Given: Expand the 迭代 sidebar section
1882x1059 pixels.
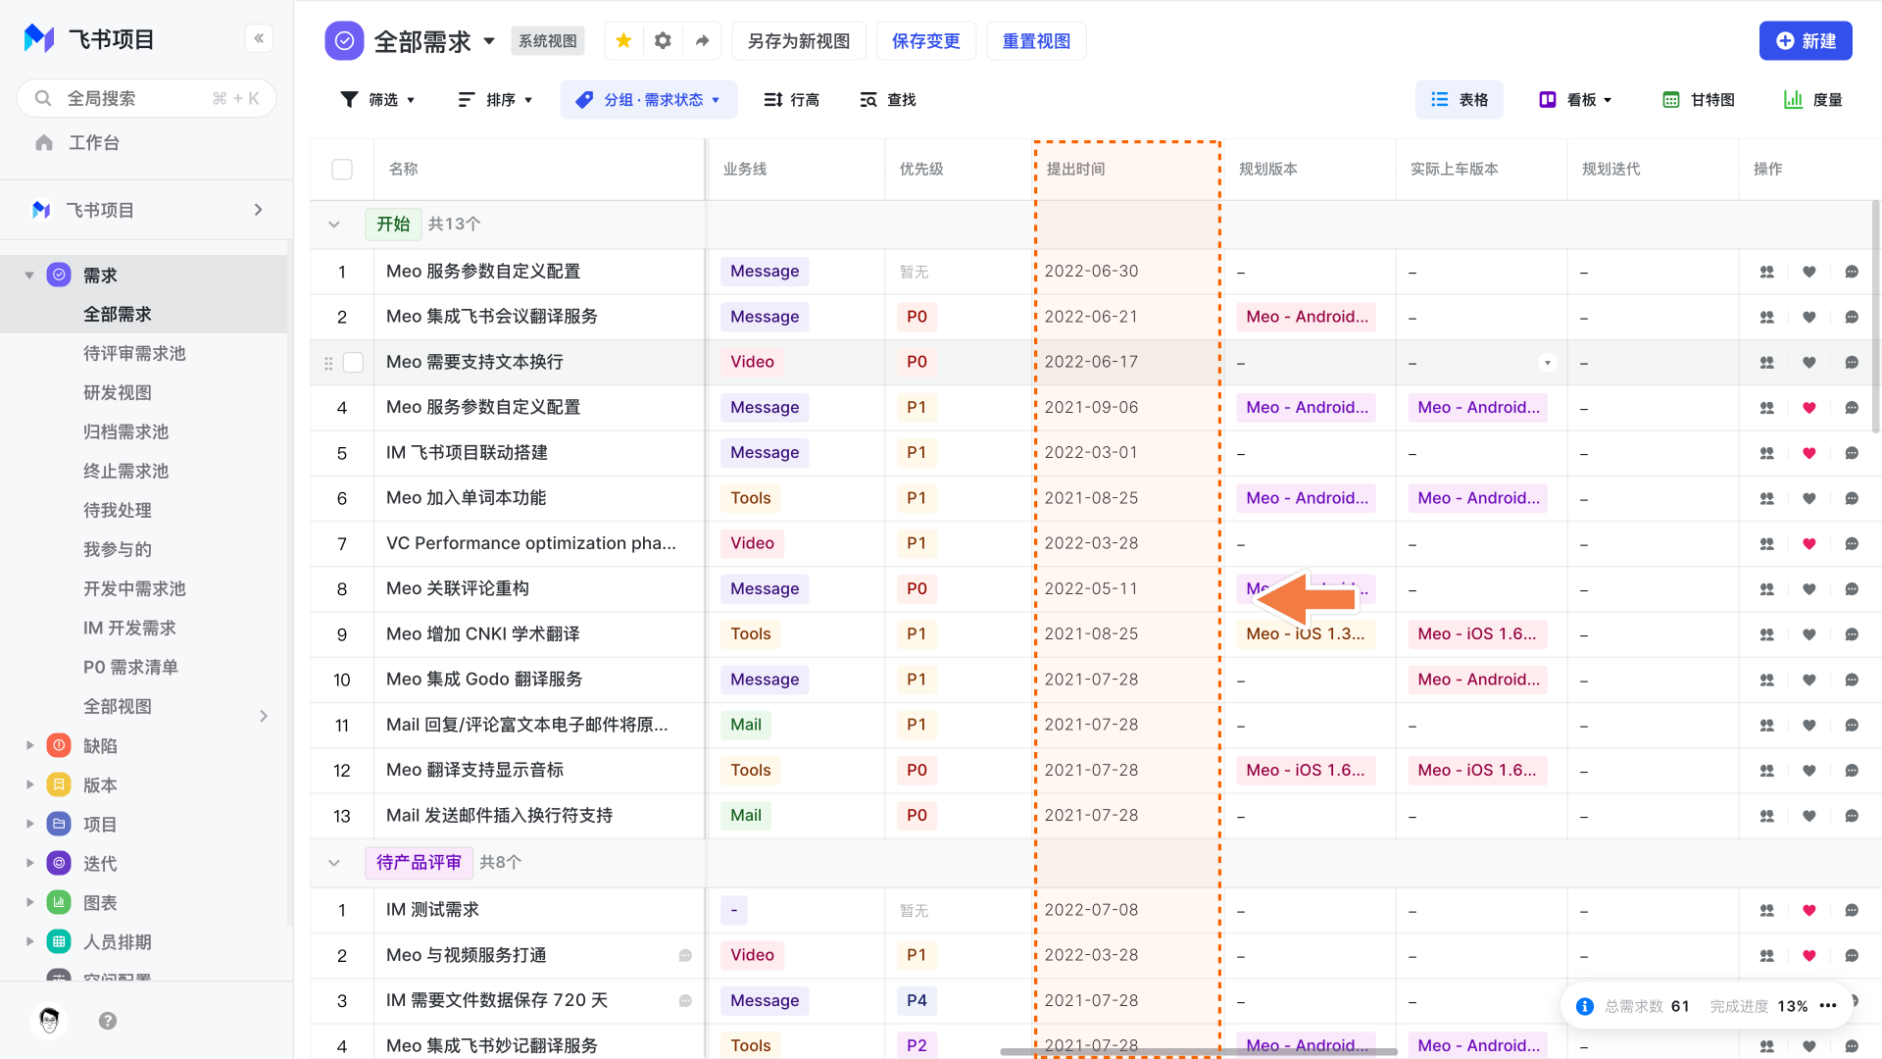Looking at the screenshot, I should click(29, 864).
